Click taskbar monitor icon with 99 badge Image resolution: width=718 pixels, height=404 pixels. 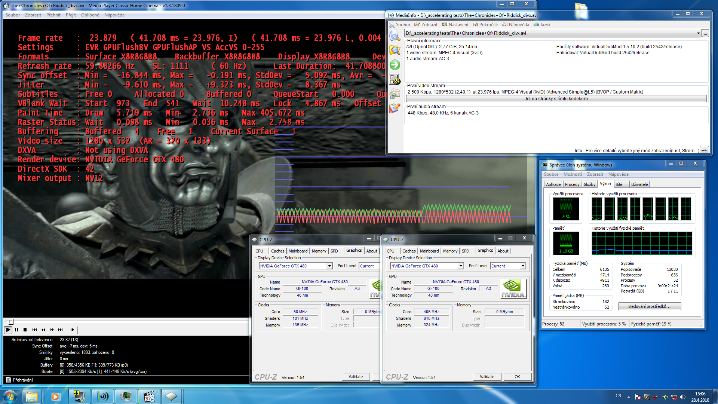point(79,397)
